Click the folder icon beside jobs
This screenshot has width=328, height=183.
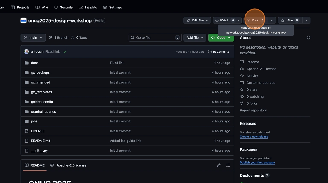tap(27, 121)
